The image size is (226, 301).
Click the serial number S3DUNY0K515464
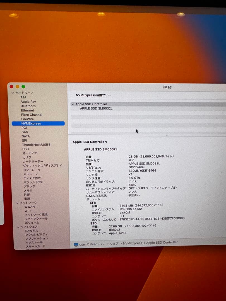coord(142,171)
